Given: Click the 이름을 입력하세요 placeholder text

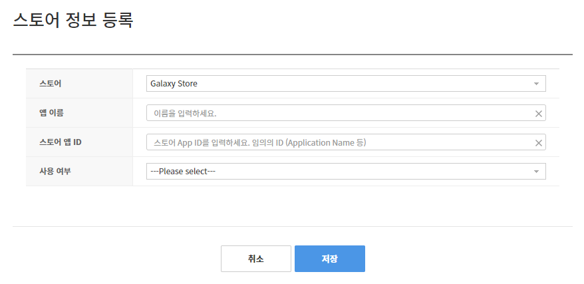Looking at the screenshot, I should (185, 113).
